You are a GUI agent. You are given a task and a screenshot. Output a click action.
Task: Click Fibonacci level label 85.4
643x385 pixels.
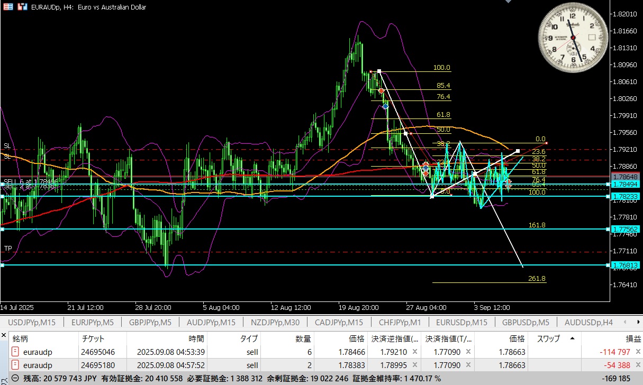(443, 86)
